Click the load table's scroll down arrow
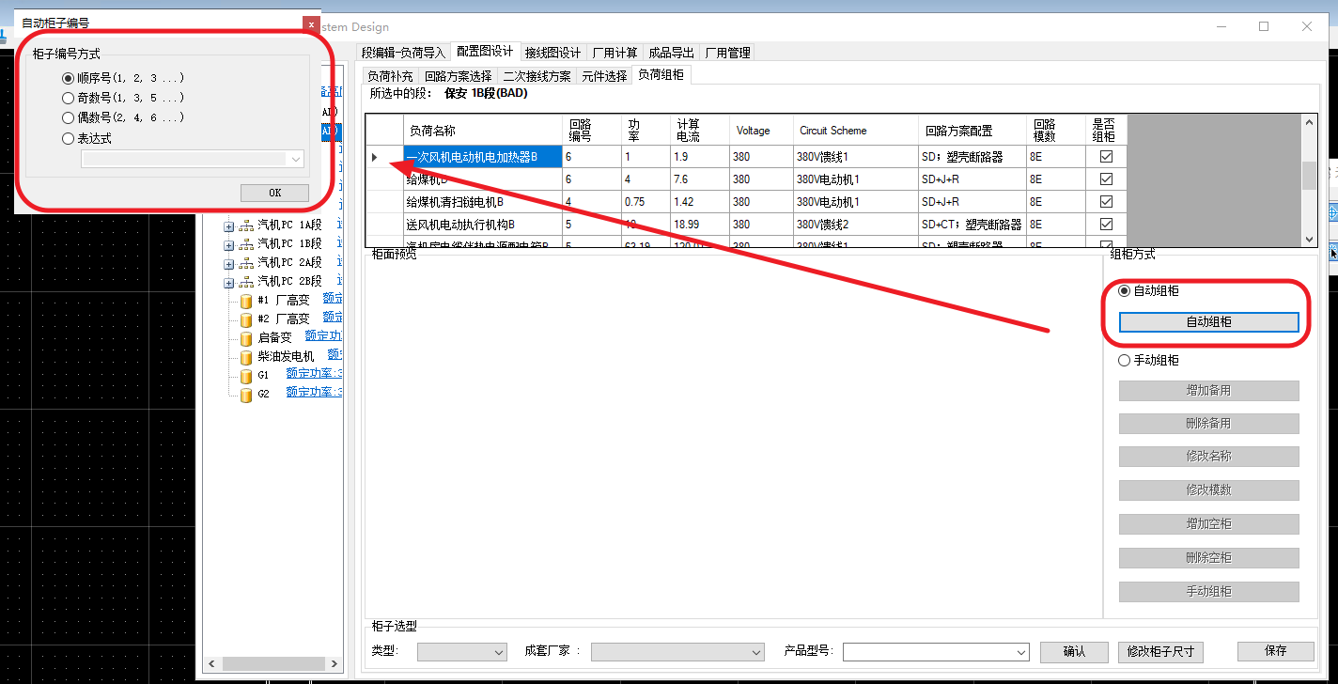This screenshot has width=1338, height=684. (x=1308, y=240)
